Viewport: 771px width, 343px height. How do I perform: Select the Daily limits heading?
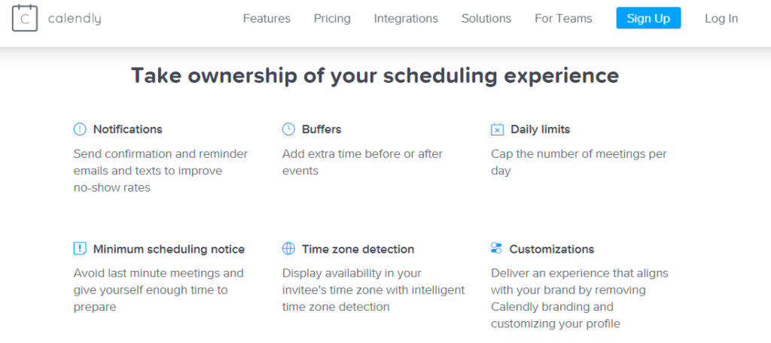(541, 129)
